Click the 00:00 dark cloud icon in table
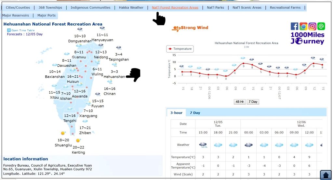The width and height of the screenshot is (333, 180). pyautogui.click(x=248, y=145)
